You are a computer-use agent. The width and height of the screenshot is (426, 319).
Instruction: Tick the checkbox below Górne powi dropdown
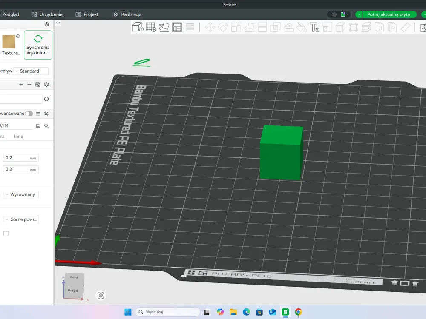(x=6, y=234)
